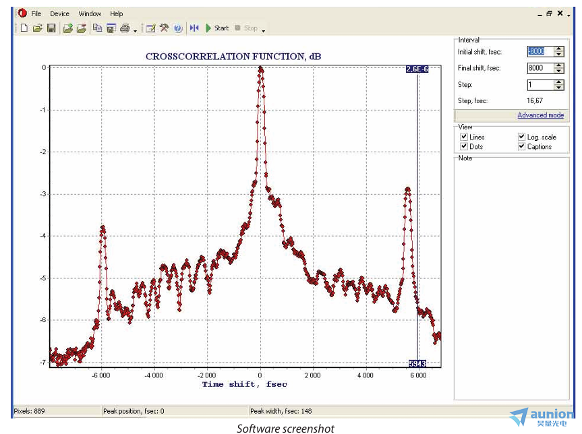Open the toolbar options arrow after Stop
582x434 pixels.
pyautogui.click(x=263, y=30)
